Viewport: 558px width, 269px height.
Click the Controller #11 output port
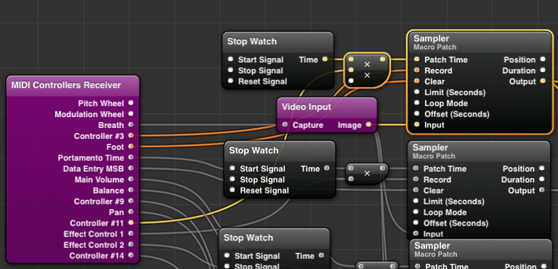coord(131,222)
